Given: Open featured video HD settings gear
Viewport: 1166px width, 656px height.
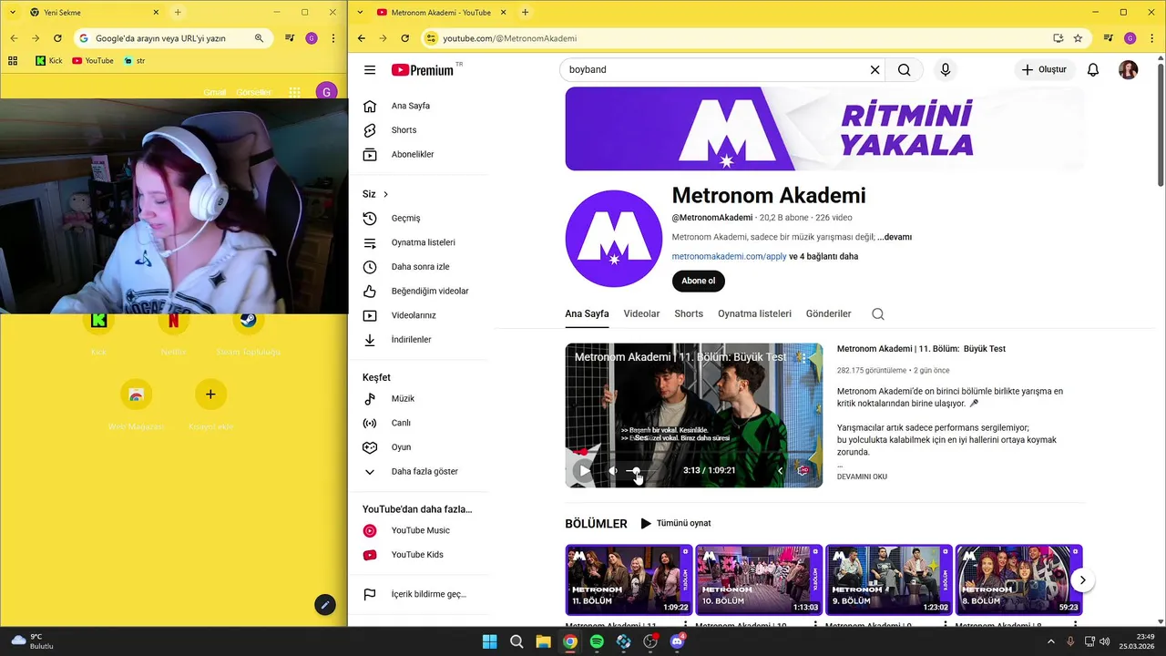Looking at the screenshot, I should 803,471.
